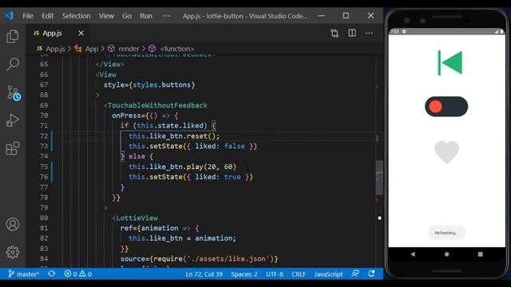Click the setState liked: false line
Viewport: 511px width, 287px height.
tap(192, 147)
